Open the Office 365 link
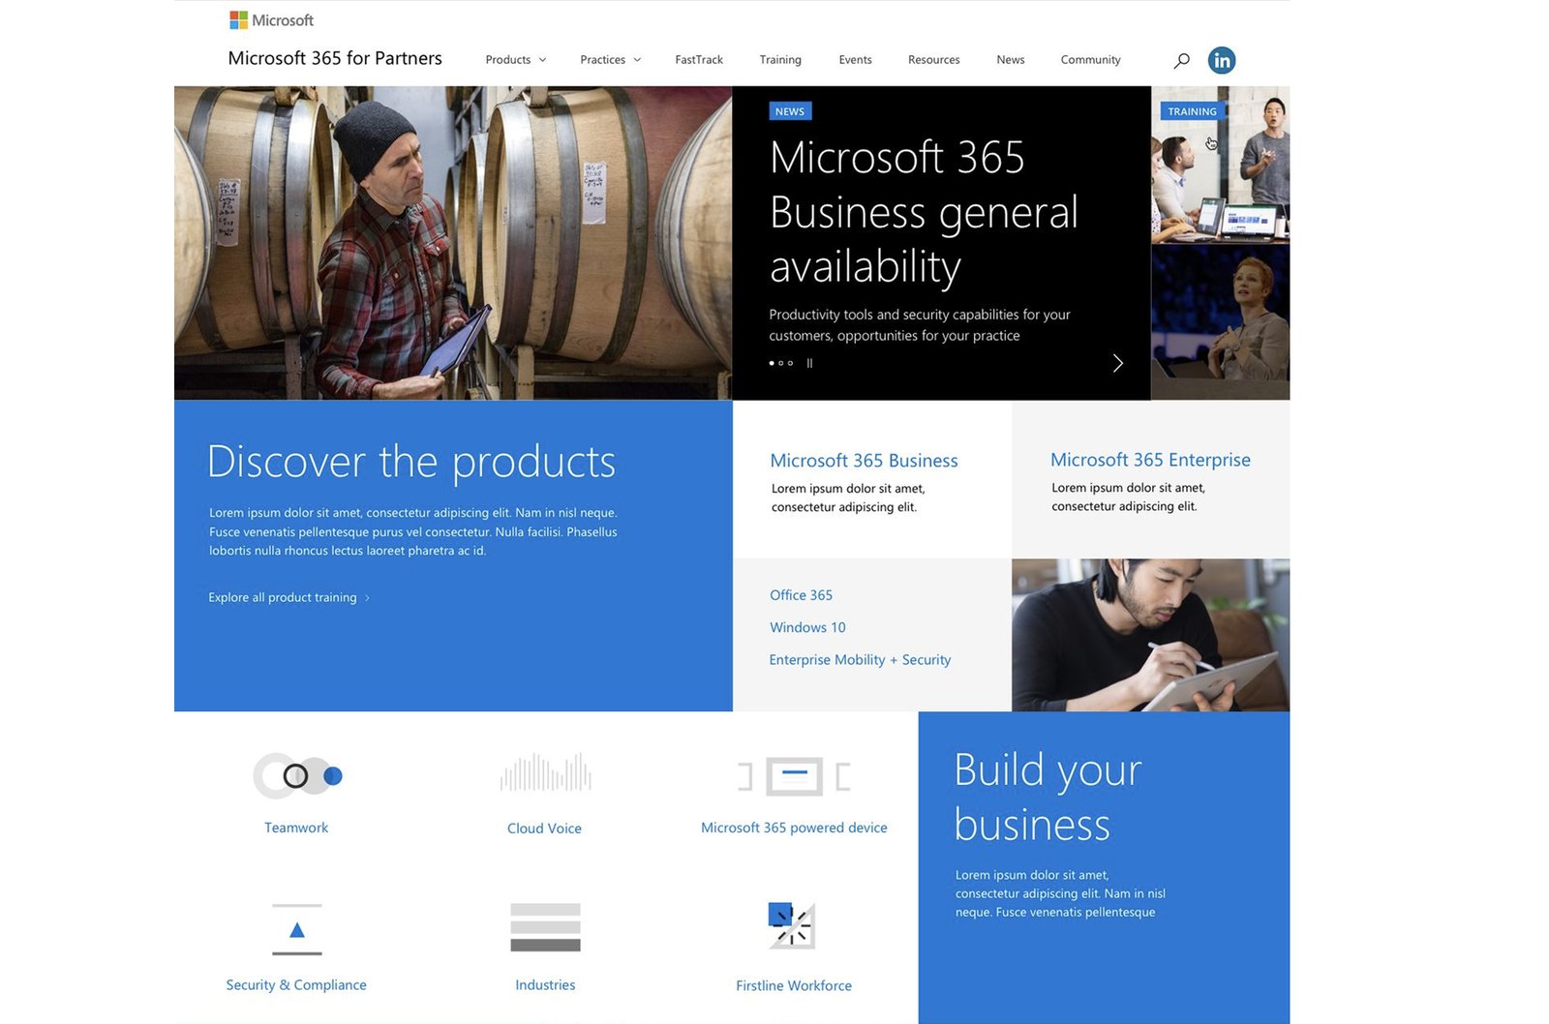1549x1024 pixels. pyautogui.click(x=801, y=595)
